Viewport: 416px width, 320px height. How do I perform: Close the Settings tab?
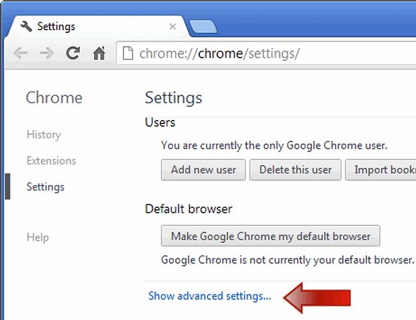172,26
